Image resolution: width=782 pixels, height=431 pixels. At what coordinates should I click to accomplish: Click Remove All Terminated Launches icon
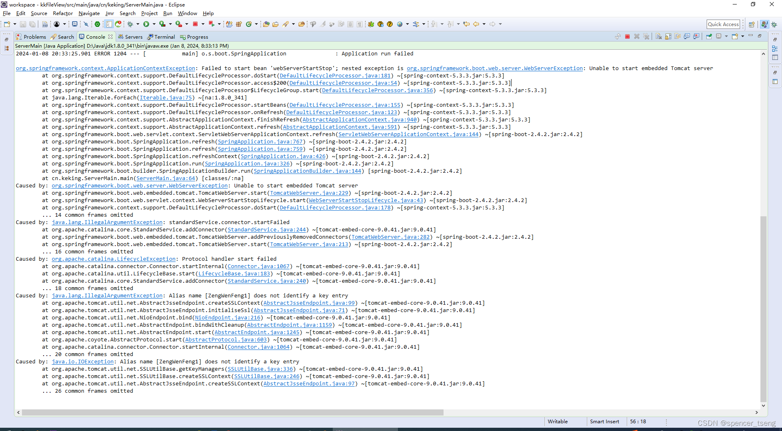point(646,36)
